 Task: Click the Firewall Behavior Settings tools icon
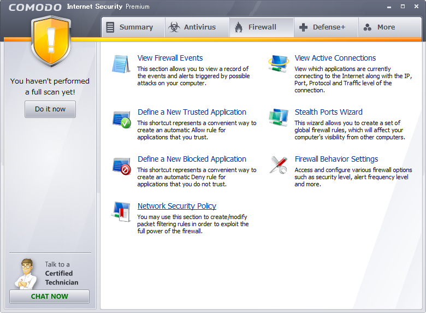[x=279, y=165]
